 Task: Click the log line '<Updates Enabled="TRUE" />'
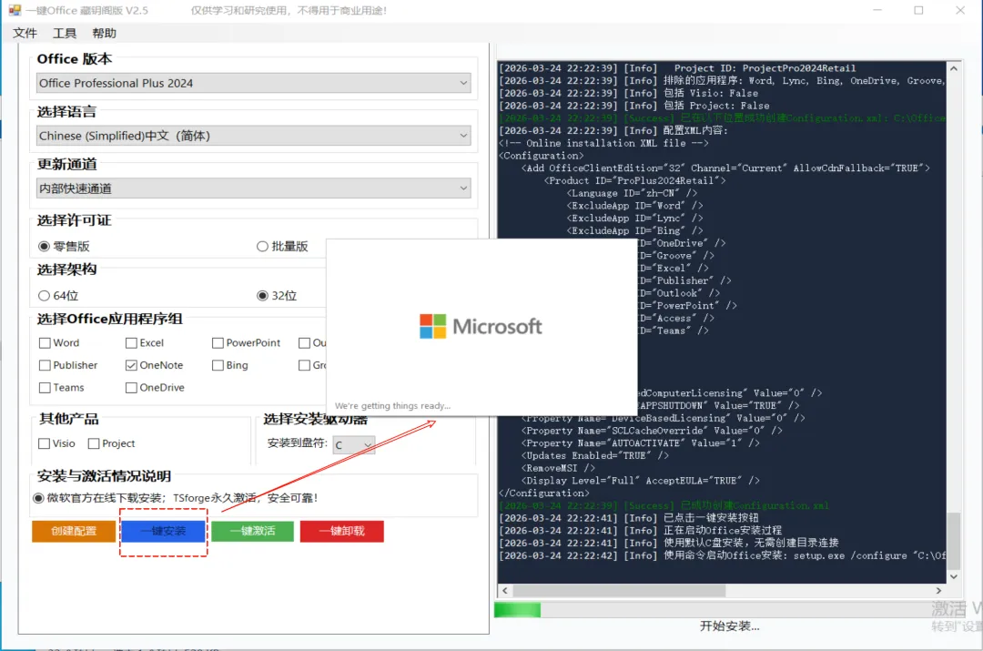[x=595, y=456]
